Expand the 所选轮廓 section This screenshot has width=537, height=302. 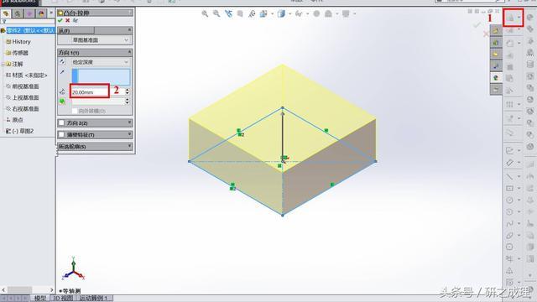tap(95, 147)
